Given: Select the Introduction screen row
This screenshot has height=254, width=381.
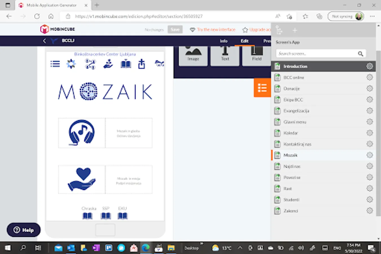Looking at the screenshot, I should click(323, 66).
